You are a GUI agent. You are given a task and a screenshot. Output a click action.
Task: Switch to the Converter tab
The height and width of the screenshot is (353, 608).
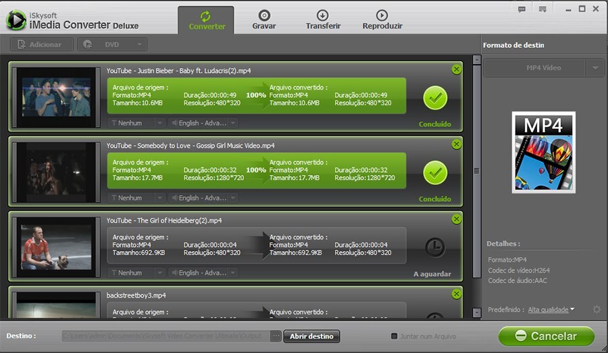coord(206,20)
